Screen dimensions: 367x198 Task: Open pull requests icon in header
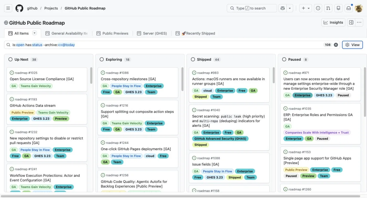[328, 8]
